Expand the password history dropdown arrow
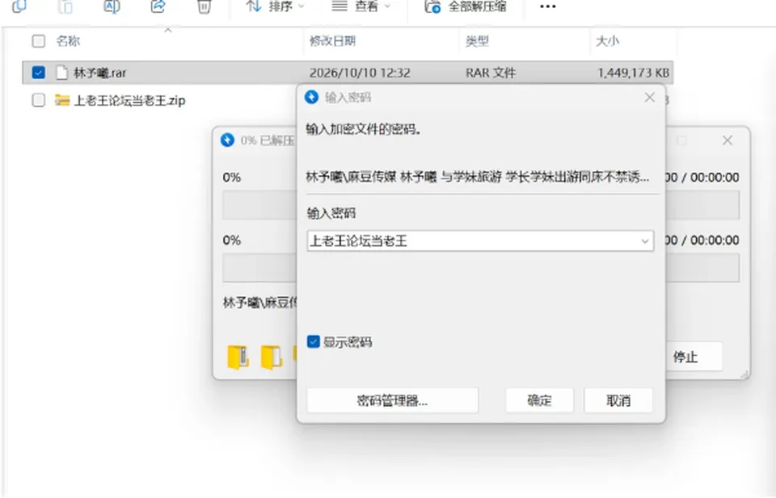Image resolution: width=776 pixels, height=498 pixels. [644, 241]
